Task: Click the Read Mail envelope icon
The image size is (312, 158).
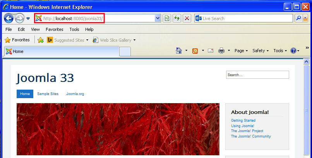Action: (211, 51)
